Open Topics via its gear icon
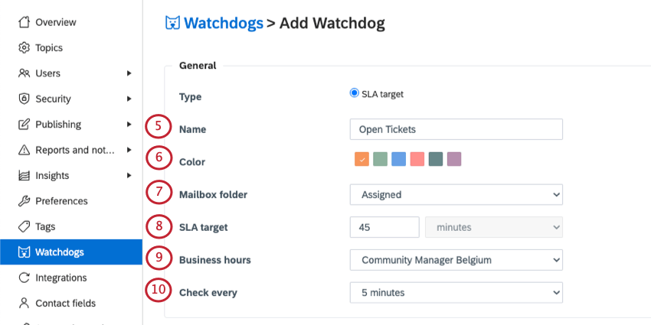Screen dimensions: 651x325 point(24,47)
